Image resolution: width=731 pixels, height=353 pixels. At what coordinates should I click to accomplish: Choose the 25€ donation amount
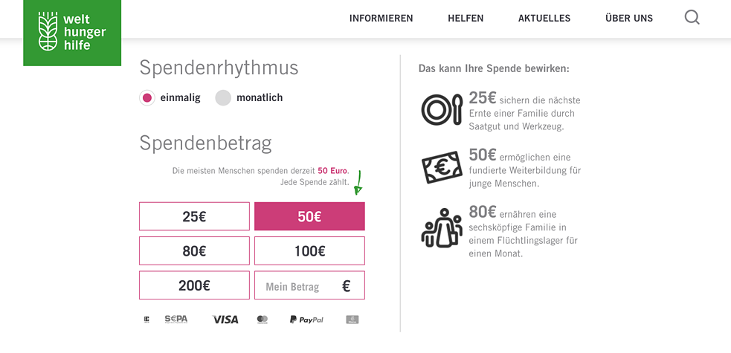pos(194,216)
